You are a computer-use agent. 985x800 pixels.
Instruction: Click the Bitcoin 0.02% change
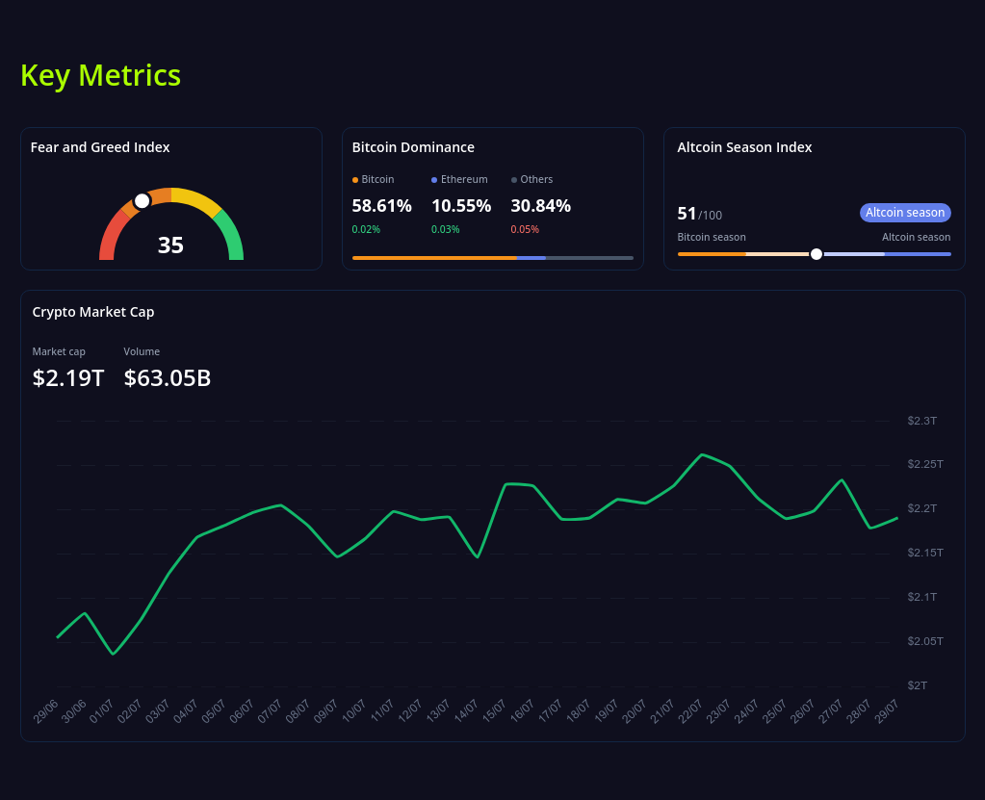[366, 229]
